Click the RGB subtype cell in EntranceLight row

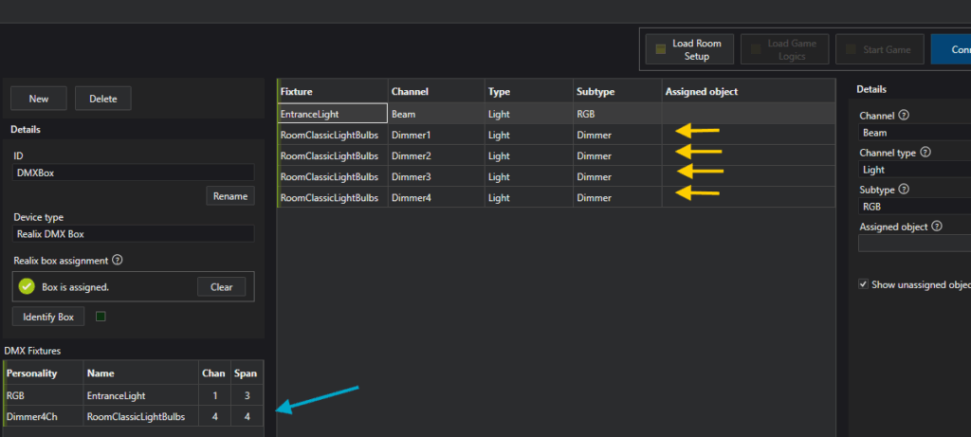click(617, 114)
